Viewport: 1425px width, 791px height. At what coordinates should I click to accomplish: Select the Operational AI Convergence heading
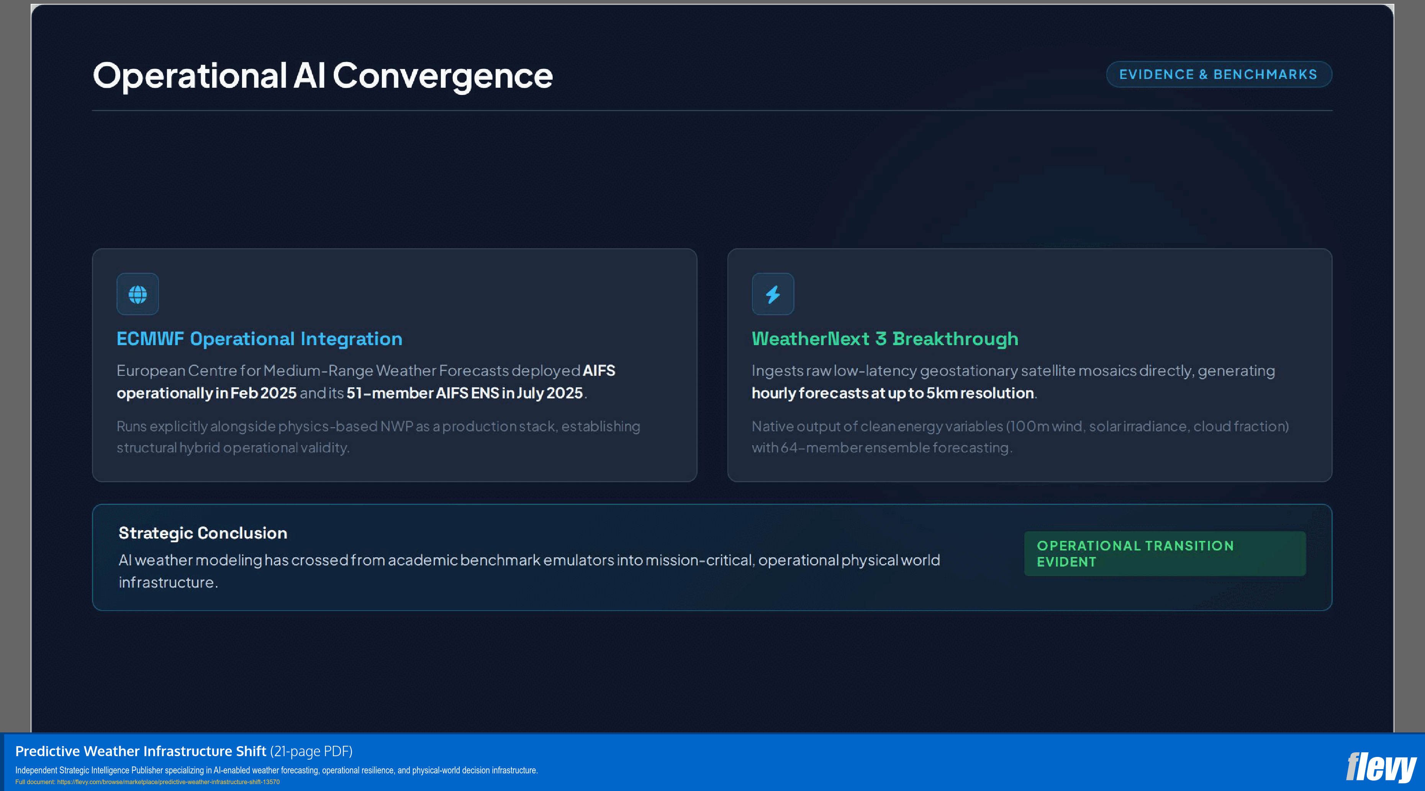[x=323, y=75]
